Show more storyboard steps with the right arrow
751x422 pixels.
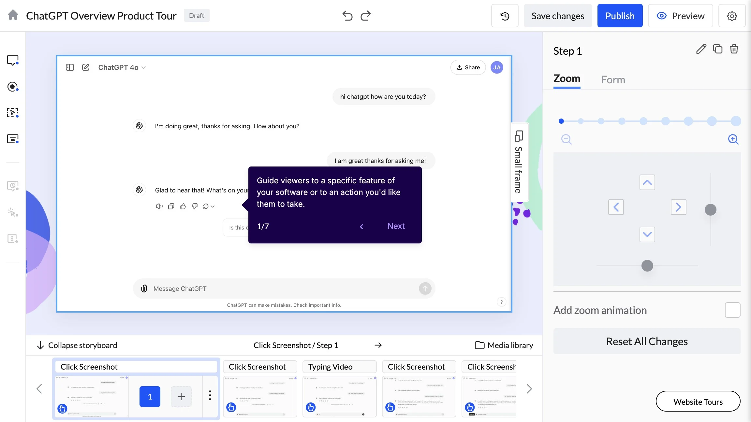tap(529, 389)
